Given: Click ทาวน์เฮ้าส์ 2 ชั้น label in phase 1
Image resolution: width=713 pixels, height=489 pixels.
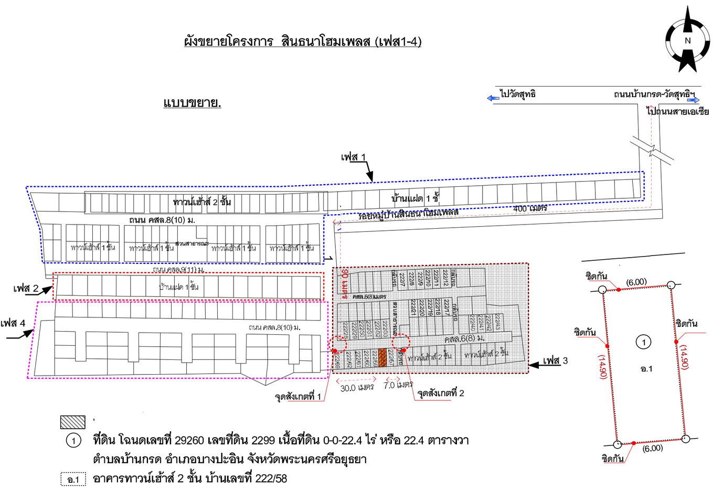Looking at the screenshot, I should (x=202, y=202).
